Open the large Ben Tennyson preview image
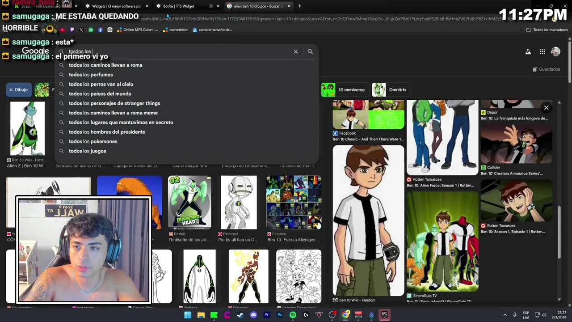The height and width of the screenshot is (322, 572). [368, 220]
